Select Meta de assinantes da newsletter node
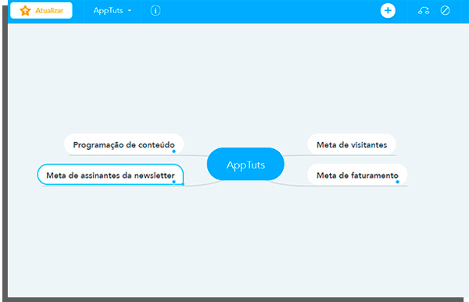This screenshot has width=469, height=302. 110,175
